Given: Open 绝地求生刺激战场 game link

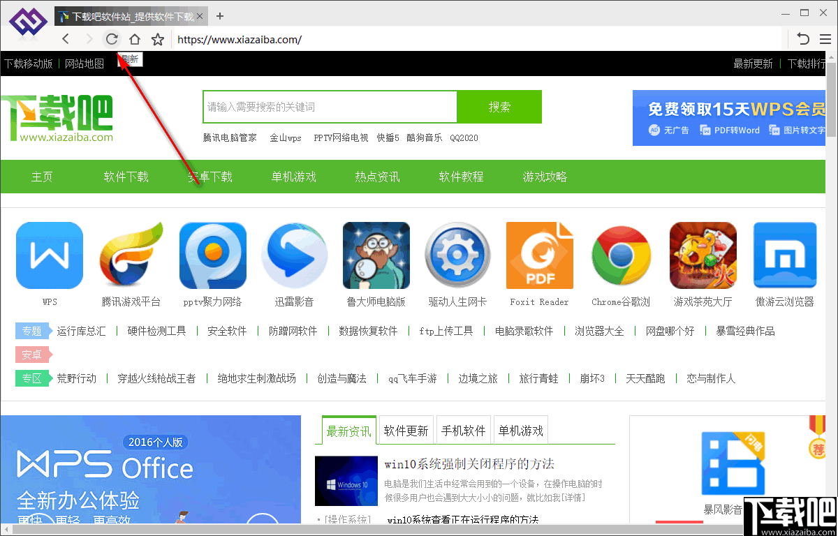Looking at the screenshot, I should (257, 378).
